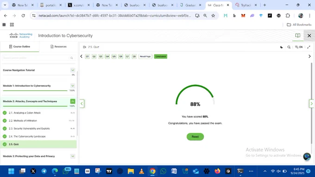
Task: Click the floating chat assistant icon
Action: coord(307,156)
